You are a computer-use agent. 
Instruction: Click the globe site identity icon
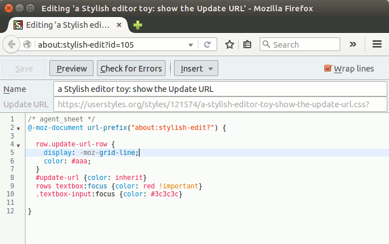pyautogui.click(x=27, y=45)
